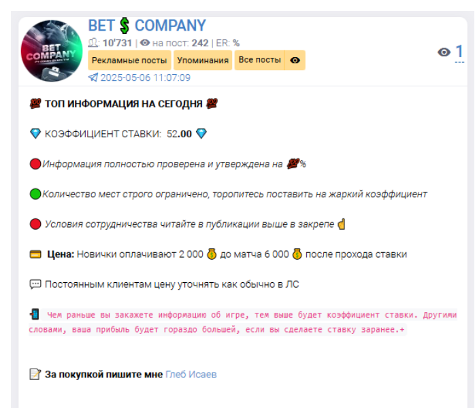
Task: Switch to the Упоминания tab
Action: 203,61
